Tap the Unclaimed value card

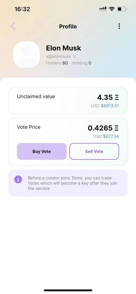(x=68, y=101)
